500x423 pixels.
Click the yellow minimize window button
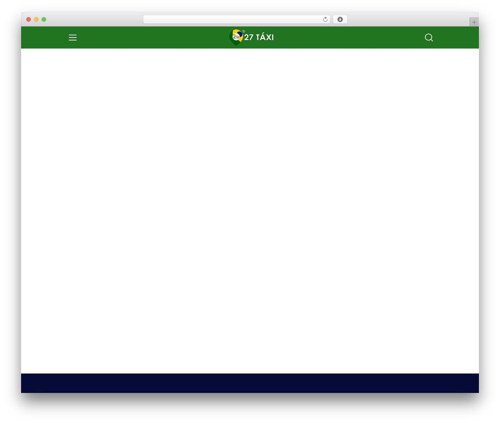pyautogui.click(x=36, y=20)
